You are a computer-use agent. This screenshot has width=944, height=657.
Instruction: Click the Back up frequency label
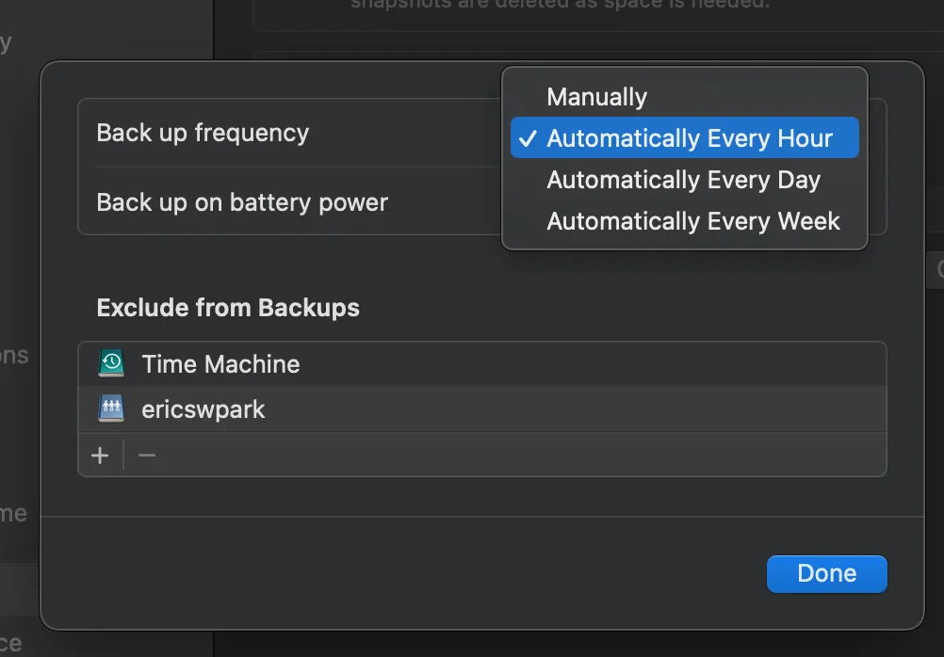point(203,133)
